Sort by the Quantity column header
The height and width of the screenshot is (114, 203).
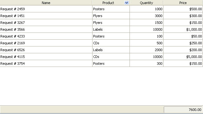click(x=146, y=3)
